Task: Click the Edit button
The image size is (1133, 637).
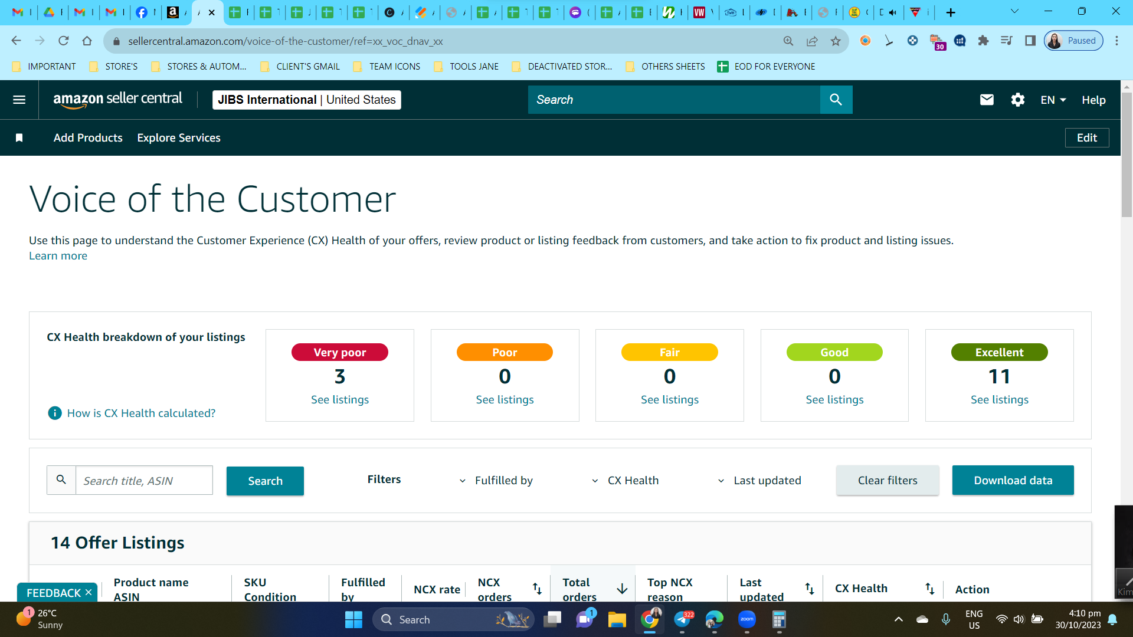Action: point(1087,137)
